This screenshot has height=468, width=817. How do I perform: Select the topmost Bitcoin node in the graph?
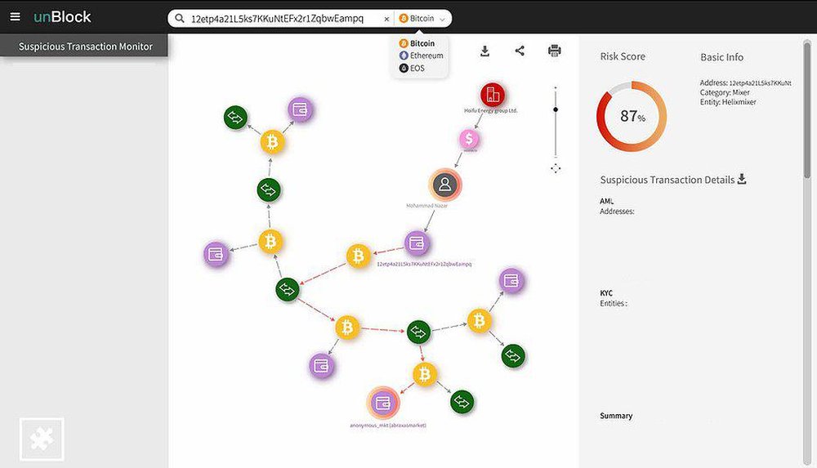tap(273, 142)
